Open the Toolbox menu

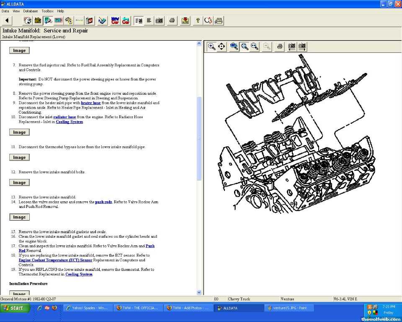[x=47, y=11]
